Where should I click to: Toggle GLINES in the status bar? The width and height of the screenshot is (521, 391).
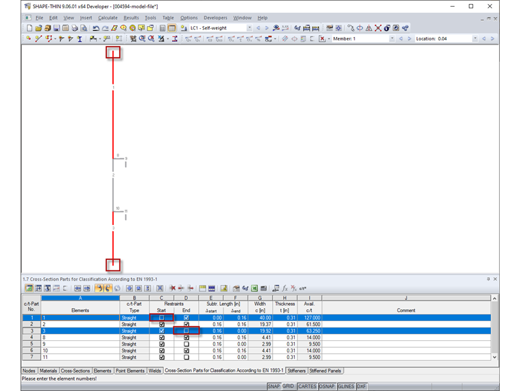346,386
